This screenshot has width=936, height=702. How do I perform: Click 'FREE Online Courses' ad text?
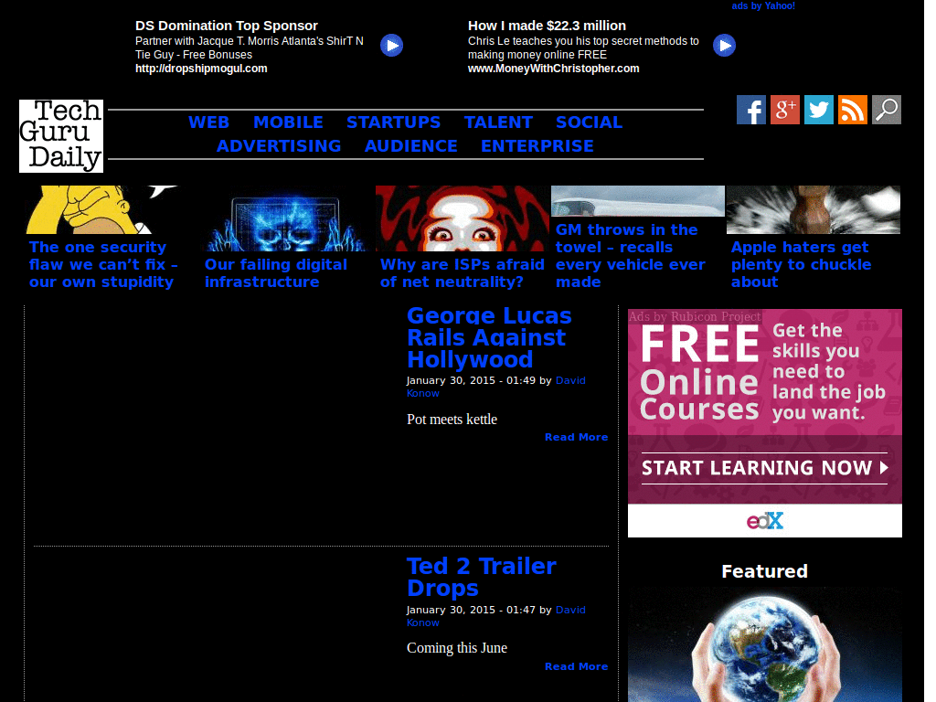[699, 374]
